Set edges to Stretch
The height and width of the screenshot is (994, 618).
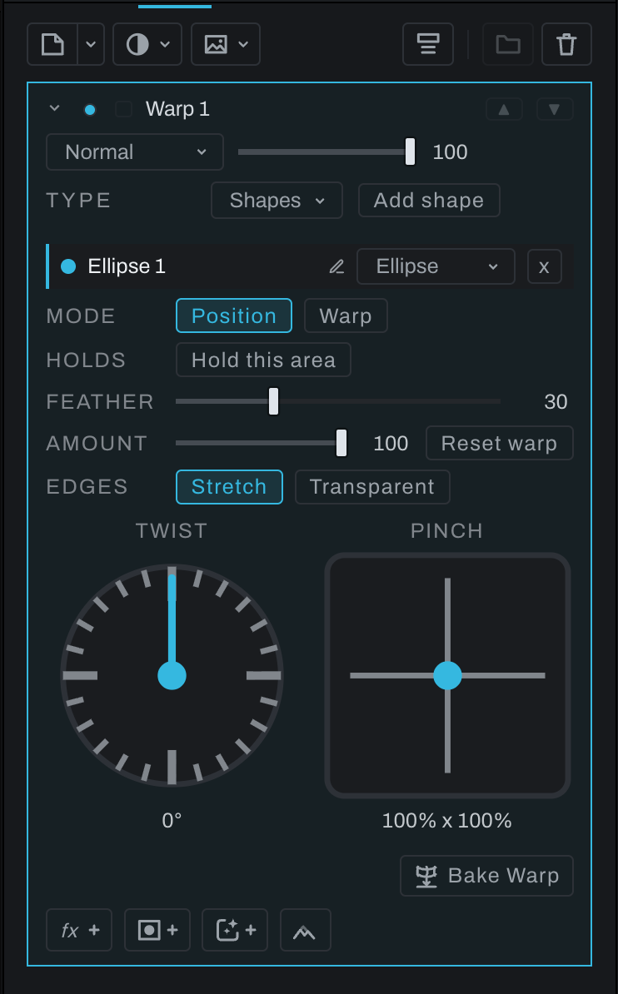[x=229, y=487]
